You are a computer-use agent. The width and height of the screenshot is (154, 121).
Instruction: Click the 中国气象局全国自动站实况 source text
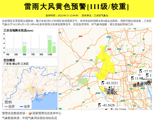tap(40, 118)
